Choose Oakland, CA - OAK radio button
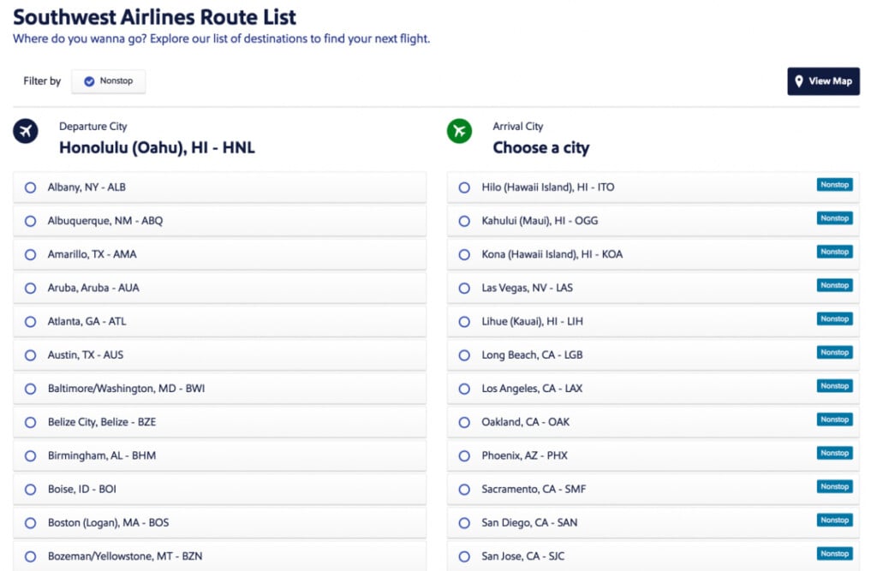 (x=464, y=422)
